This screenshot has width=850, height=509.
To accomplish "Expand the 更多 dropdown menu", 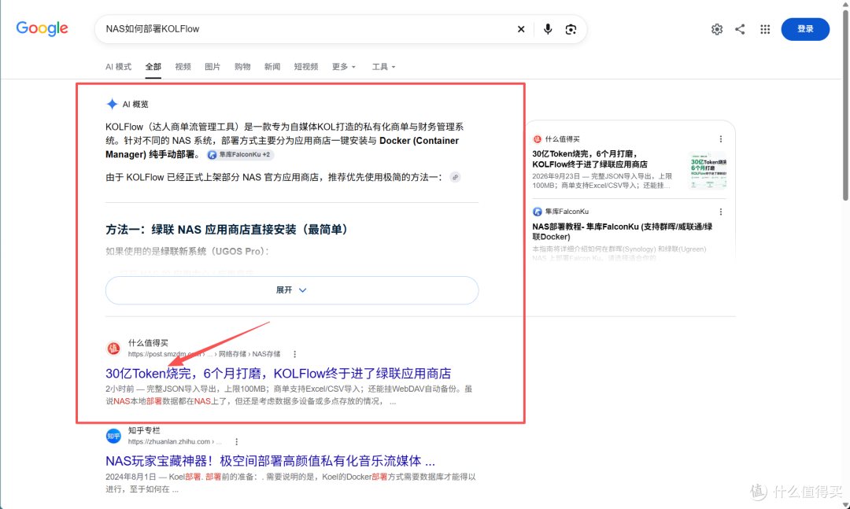I will pyautogui.click(x=344, y=67).
